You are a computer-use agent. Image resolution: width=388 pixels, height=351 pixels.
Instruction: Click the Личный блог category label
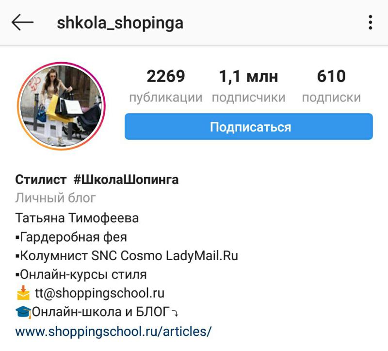click(x=55, y=198)
